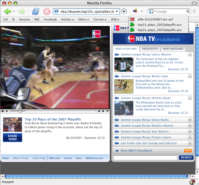This screenshot has width=199, height=185.
Task: Open the Torrent bookmarks folder
Action: (100, 19)
